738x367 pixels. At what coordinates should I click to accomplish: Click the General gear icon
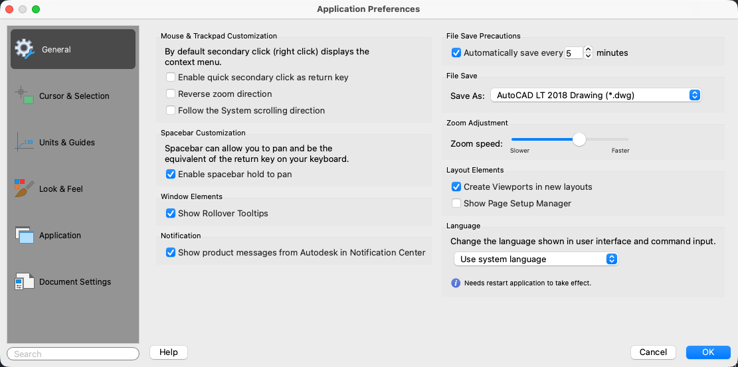click(x=24, y=49)
